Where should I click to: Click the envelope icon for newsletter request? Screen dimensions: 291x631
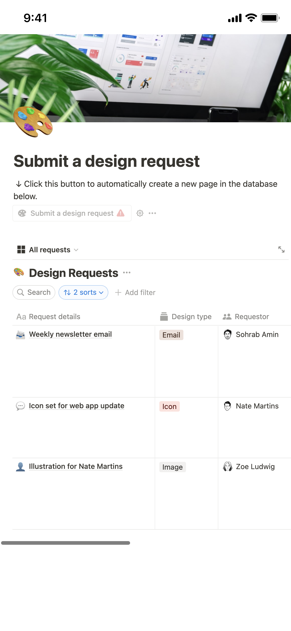(x=20, y=334)
